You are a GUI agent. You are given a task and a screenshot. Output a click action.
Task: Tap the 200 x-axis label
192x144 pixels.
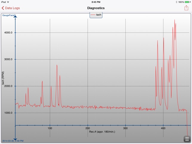point(88,128)
